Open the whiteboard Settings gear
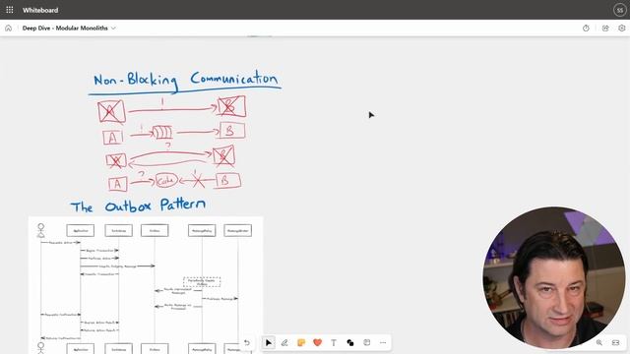This screenshot has height=354, width=630. tap(621, 29)
